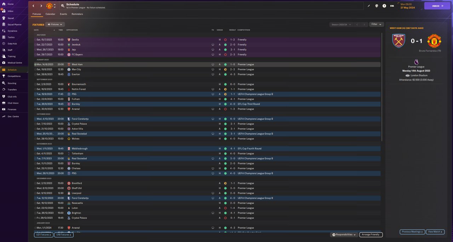Open the FM menu icon
Viewport: 453px width, 242px height.
[x=392, y=6]
